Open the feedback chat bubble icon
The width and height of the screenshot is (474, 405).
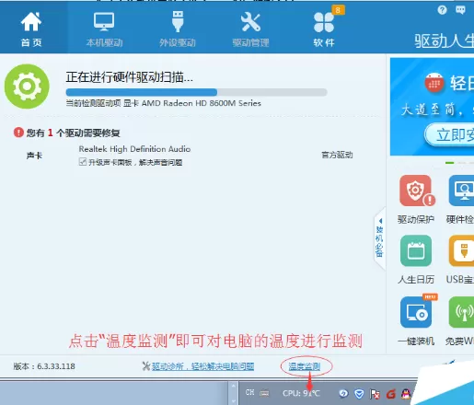click(x=460, y=10)
